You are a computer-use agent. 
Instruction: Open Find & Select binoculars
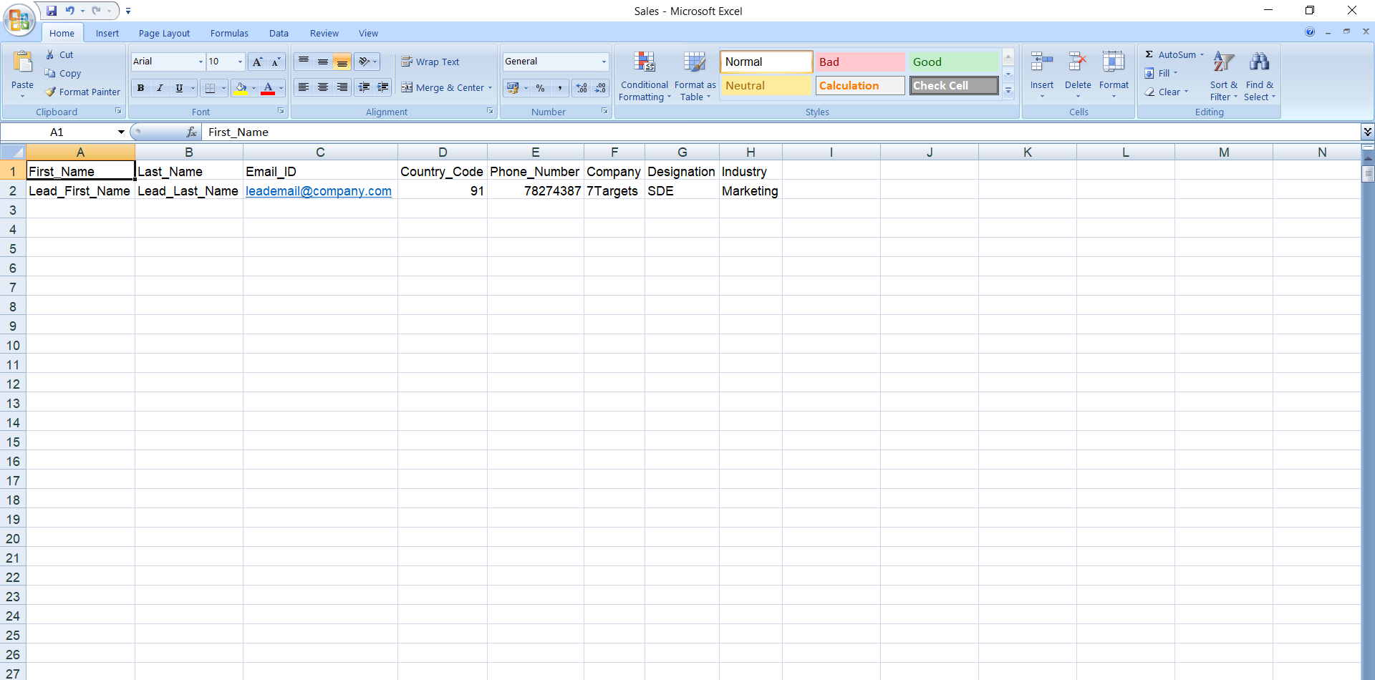[x=1259, y=64]
